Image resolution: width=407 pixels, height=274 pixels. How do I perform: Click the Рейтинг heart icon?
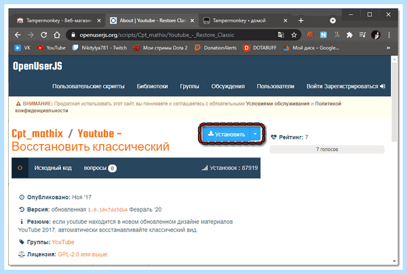(x=273, y=137)
